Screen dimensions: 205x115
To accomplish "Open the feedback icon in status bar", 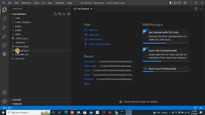I will pos(195,108).
